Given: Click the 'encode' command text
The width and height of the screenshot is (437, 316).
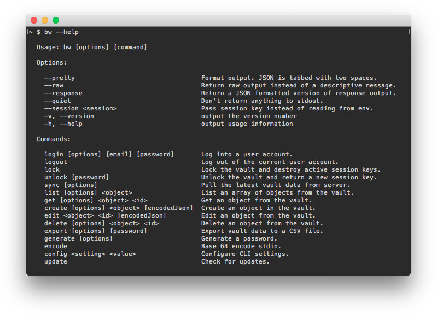Looking at the screenshot, I should pyautogui.click(x=56, y=247).
